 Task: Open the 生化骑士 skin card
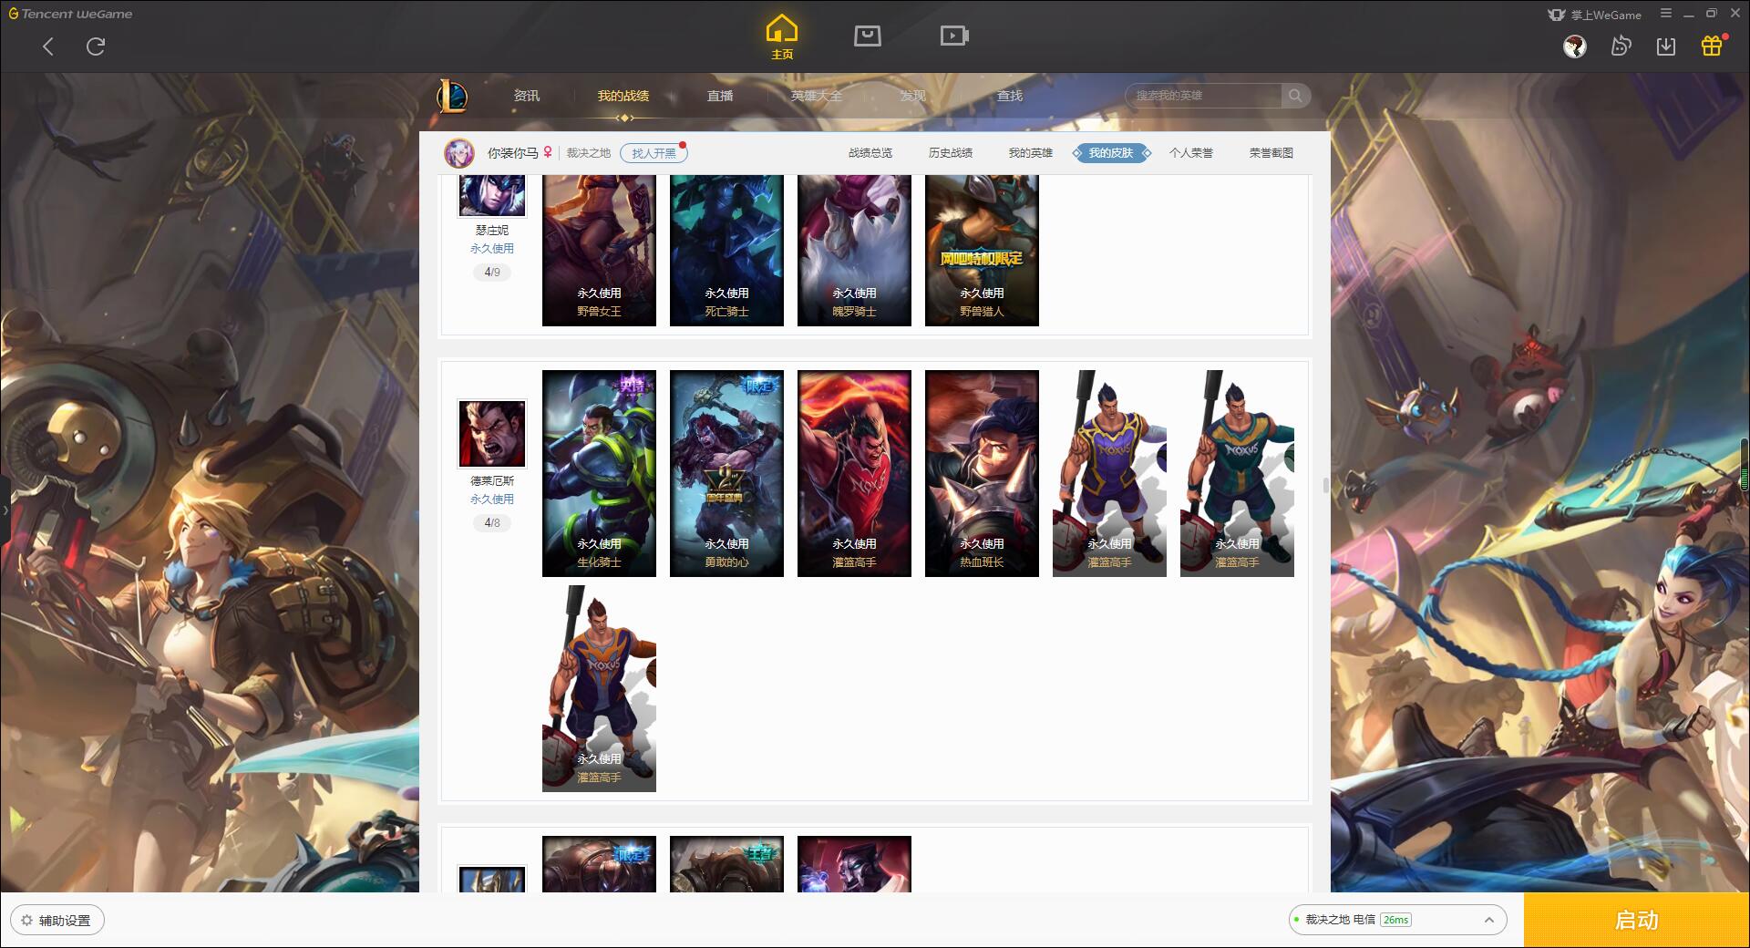599,473
